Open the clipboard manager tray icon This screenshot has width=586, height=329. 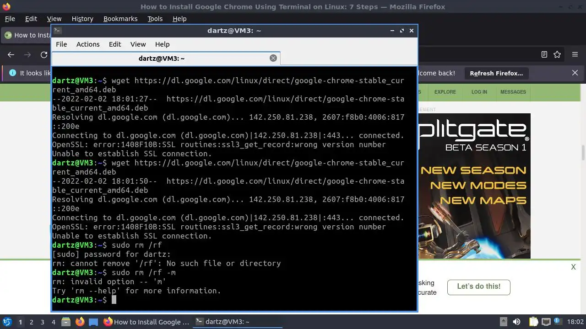[x=533, y=322]
